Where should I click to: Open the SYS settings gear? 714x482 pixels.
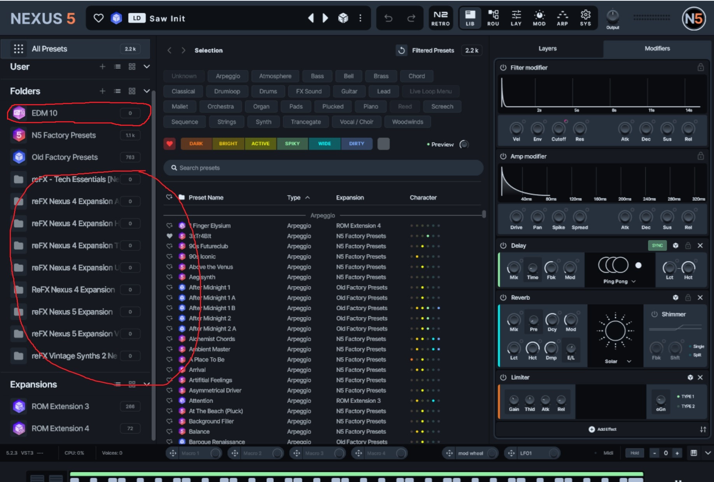pyautogui.click(x=585, y=18)
